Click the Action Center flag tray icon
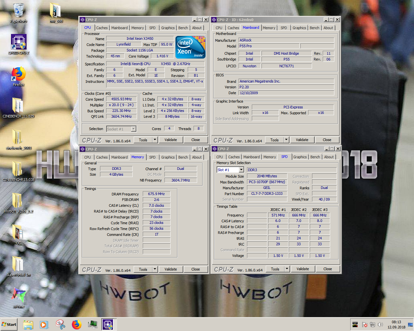 click(x=364, y=325)
